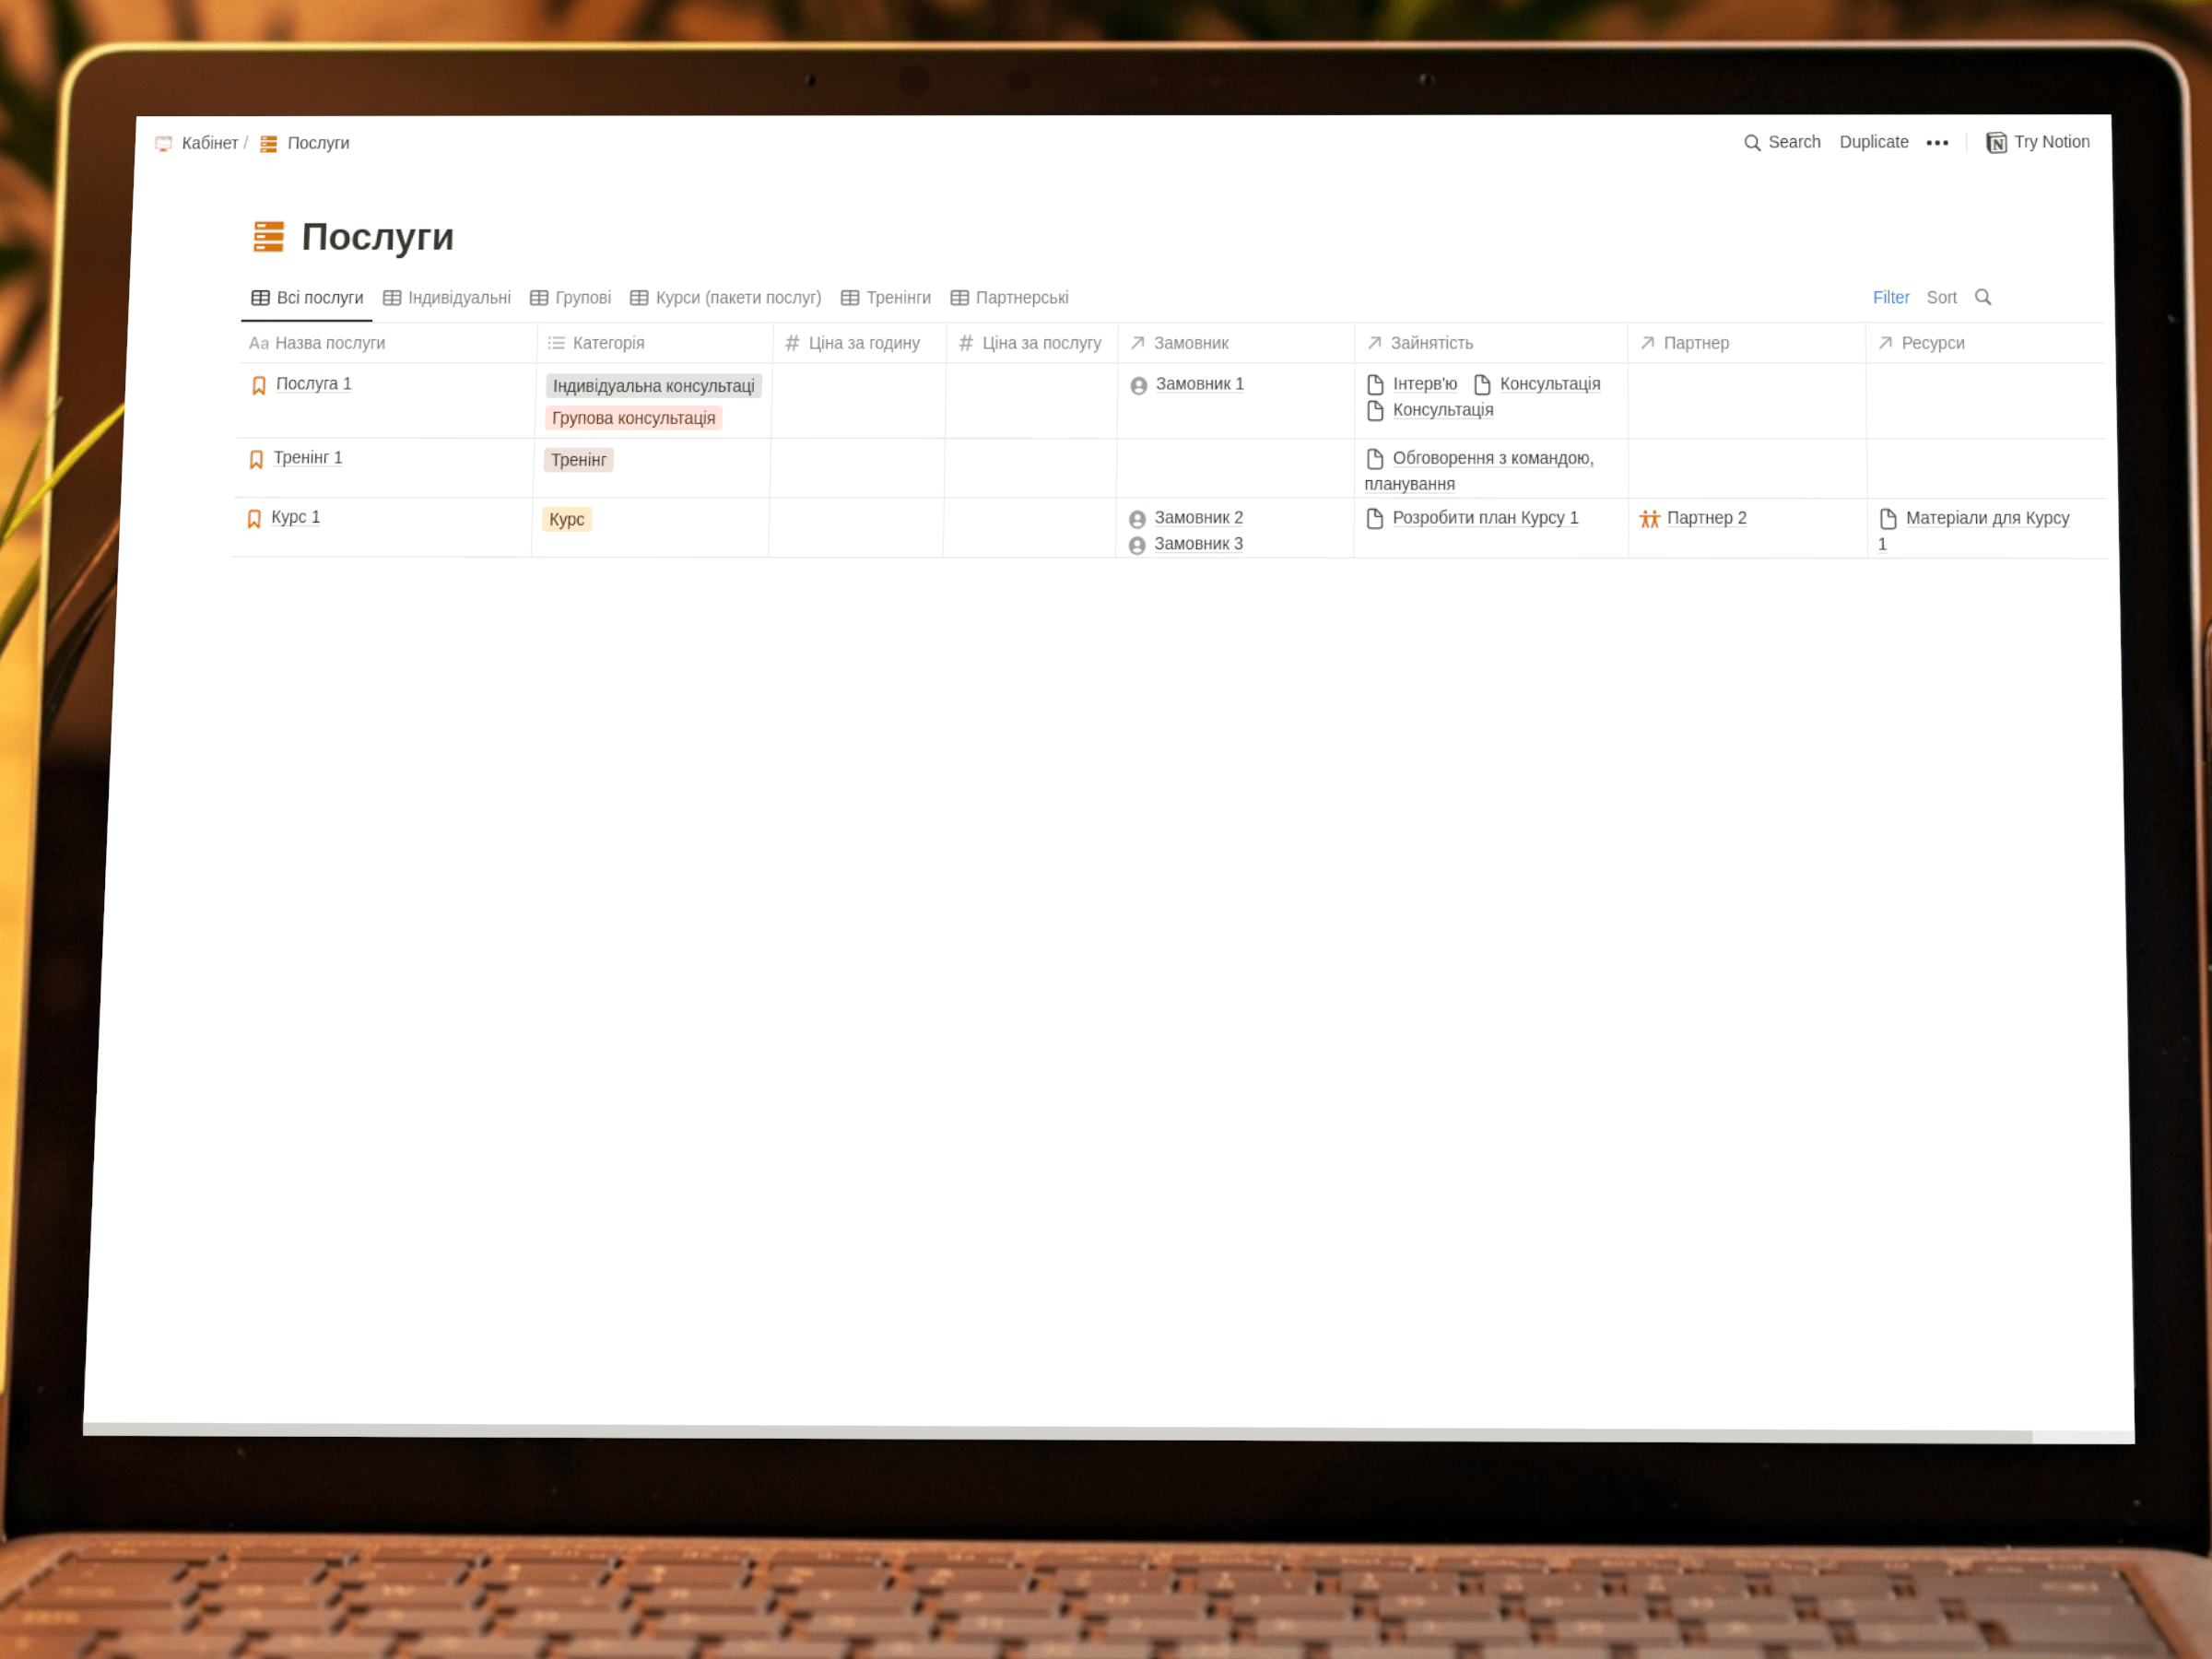This screenshot has width=2212, height=1659.
Task: Select the Тренінг category tag
Action: [578, 460]
